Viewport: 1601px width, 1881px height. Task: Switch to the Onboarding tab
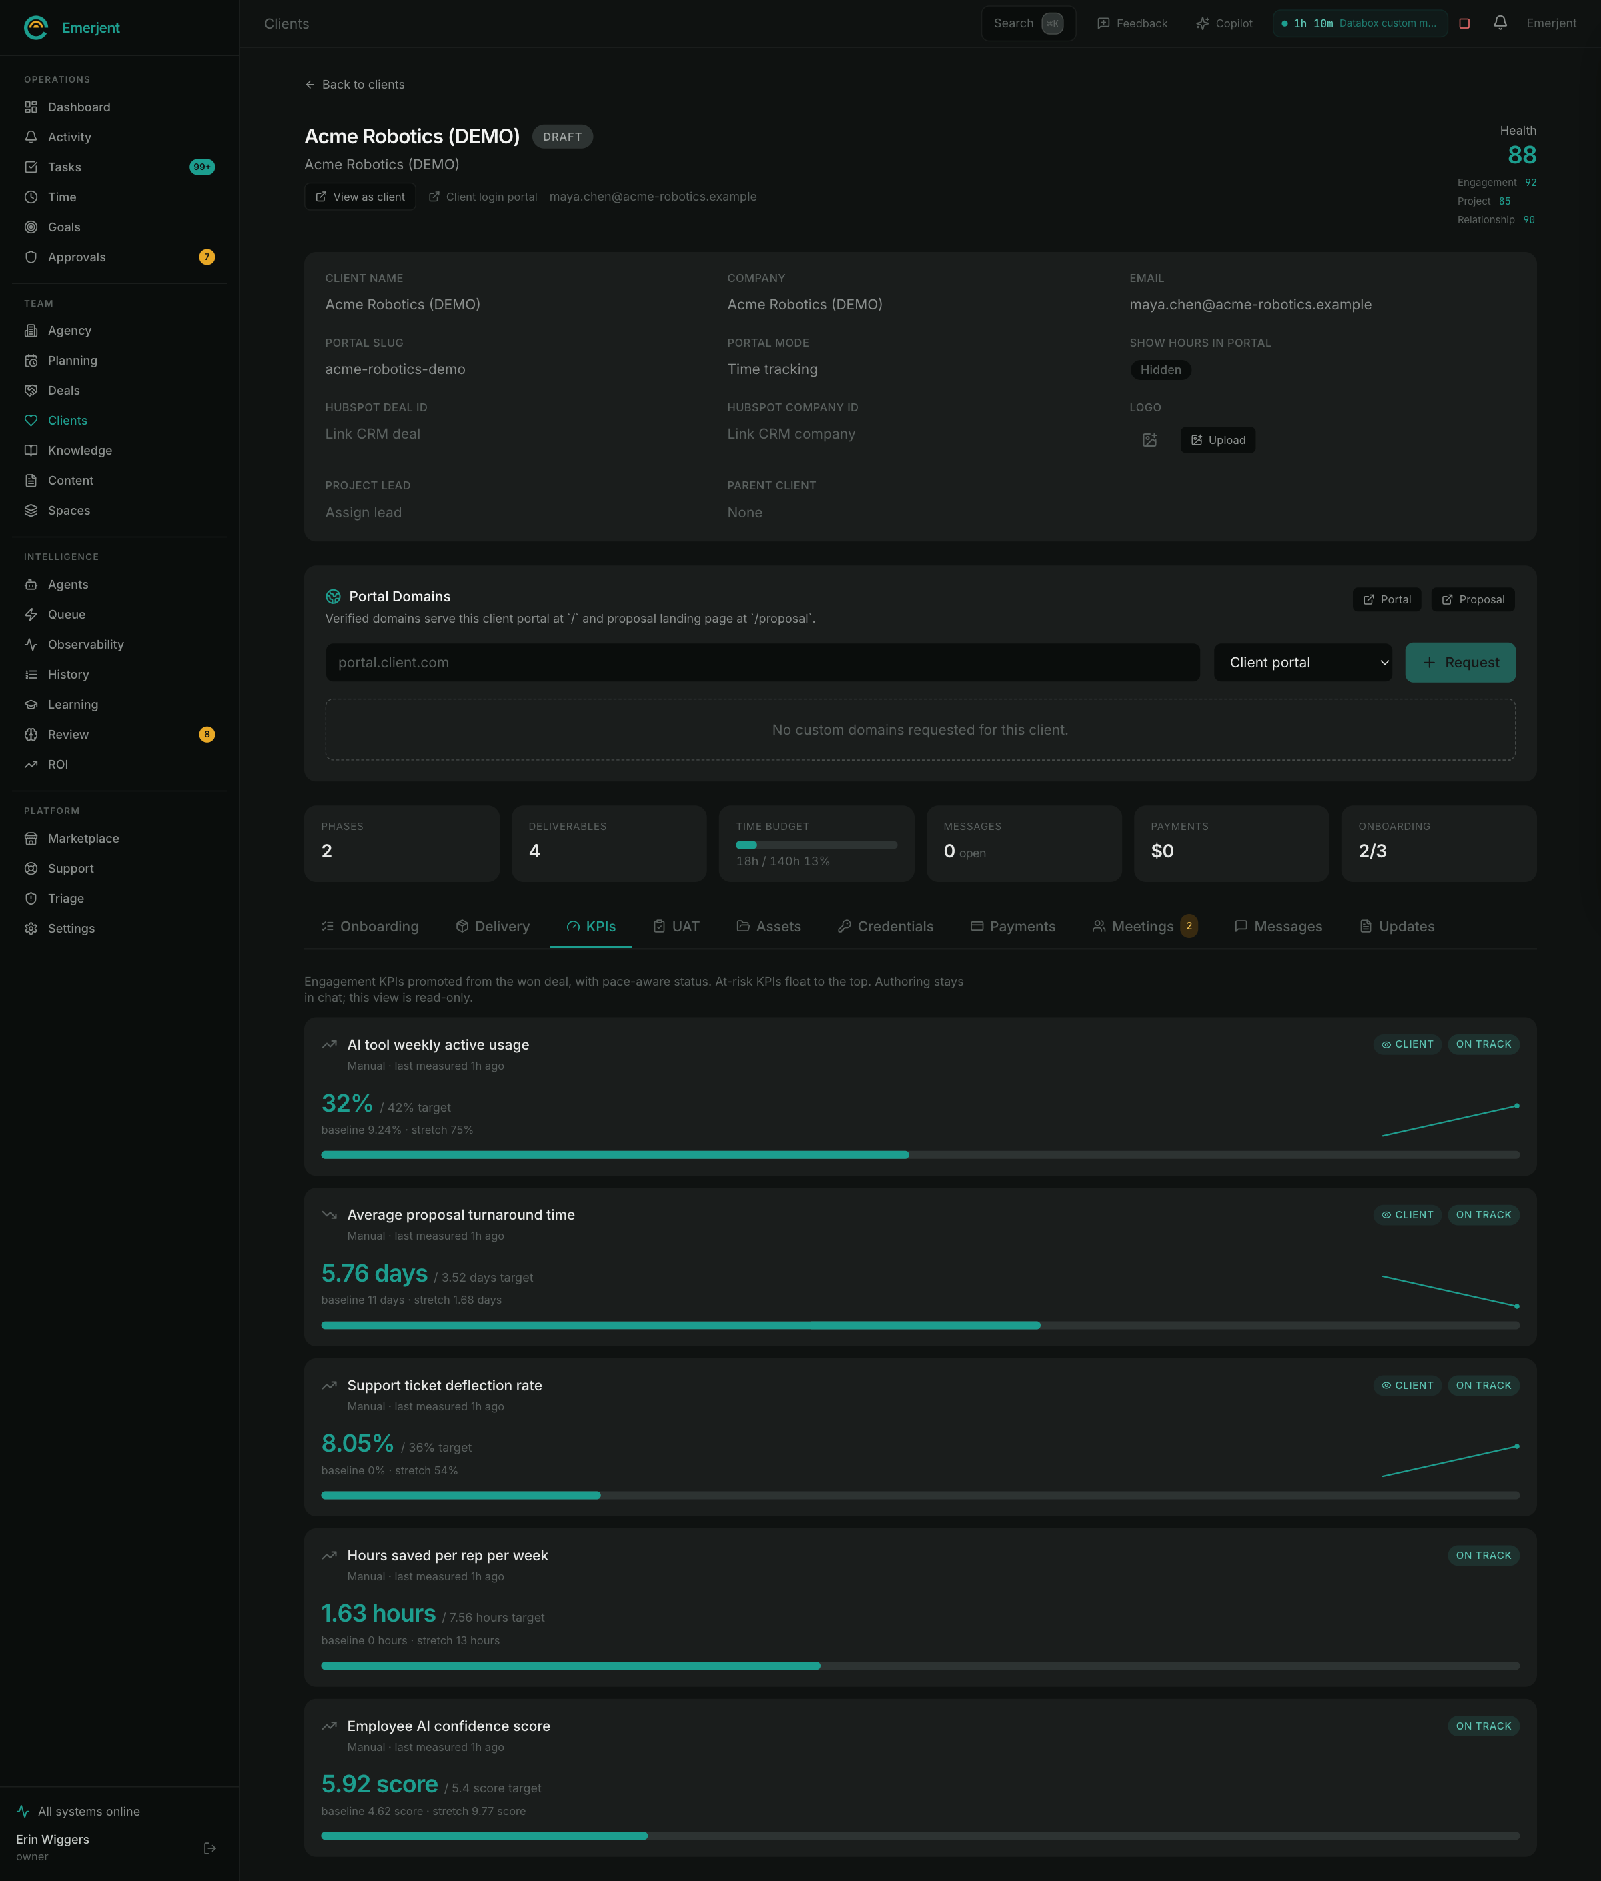[370, 926]
